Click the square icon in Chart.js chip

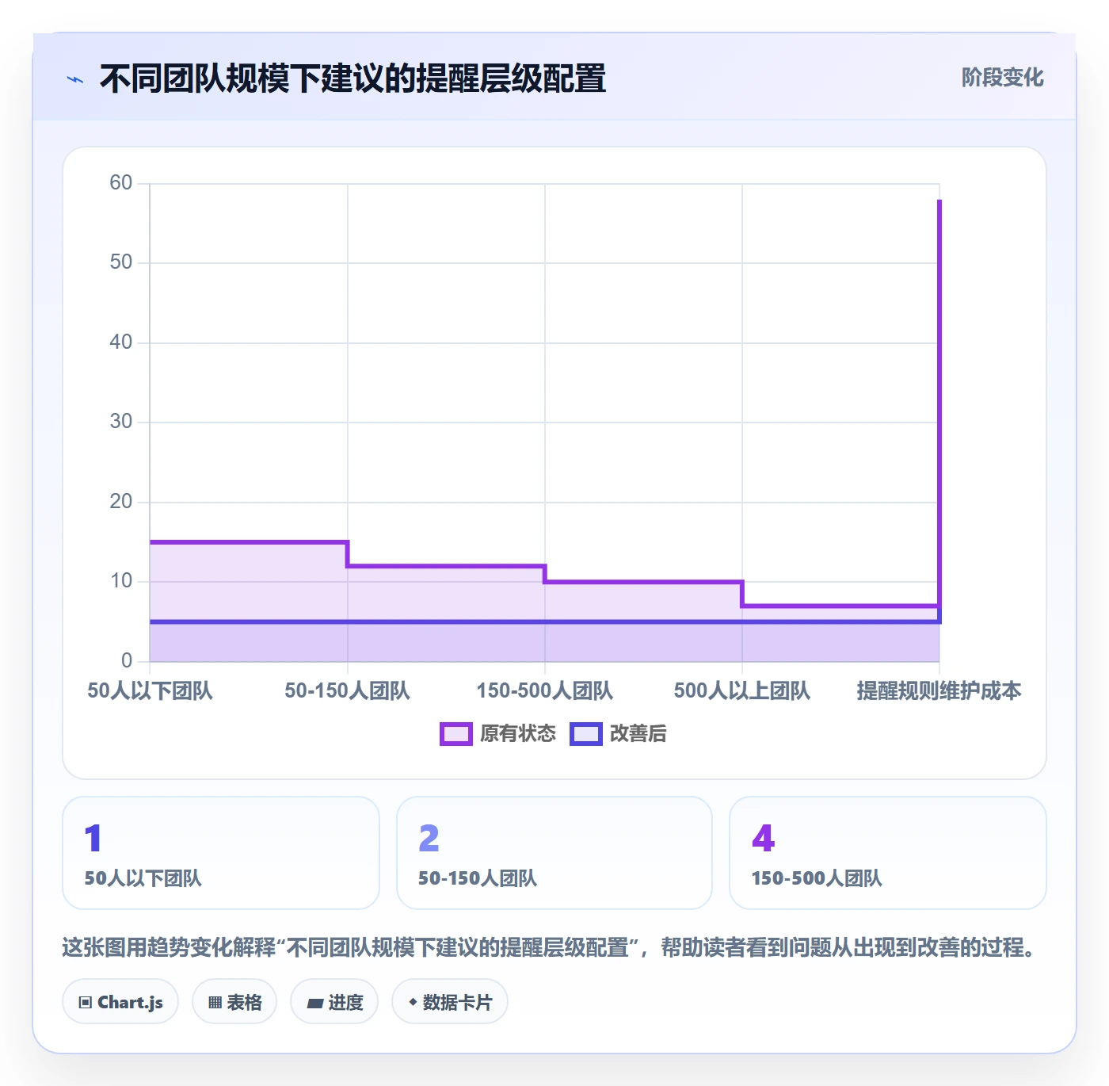click(86, 1003)
